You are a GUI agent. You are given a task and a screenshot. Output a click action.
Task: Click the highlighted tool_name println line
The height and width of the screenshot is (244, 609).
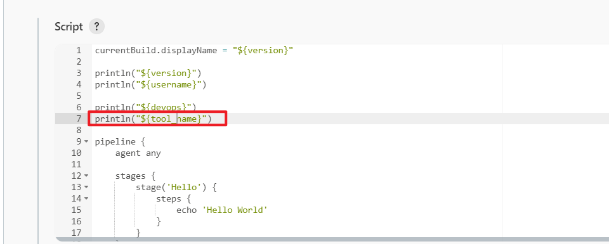click(153, 119)
